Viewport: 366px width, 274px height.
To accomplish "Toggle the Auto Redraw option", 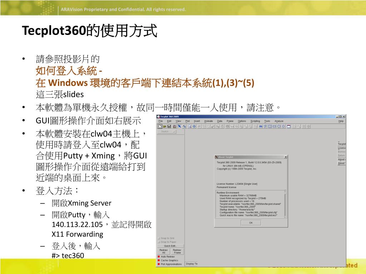I will tap(159, 257).
